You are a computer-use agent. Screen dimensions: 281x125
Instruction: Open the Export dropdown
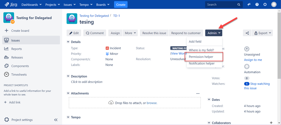263,33
